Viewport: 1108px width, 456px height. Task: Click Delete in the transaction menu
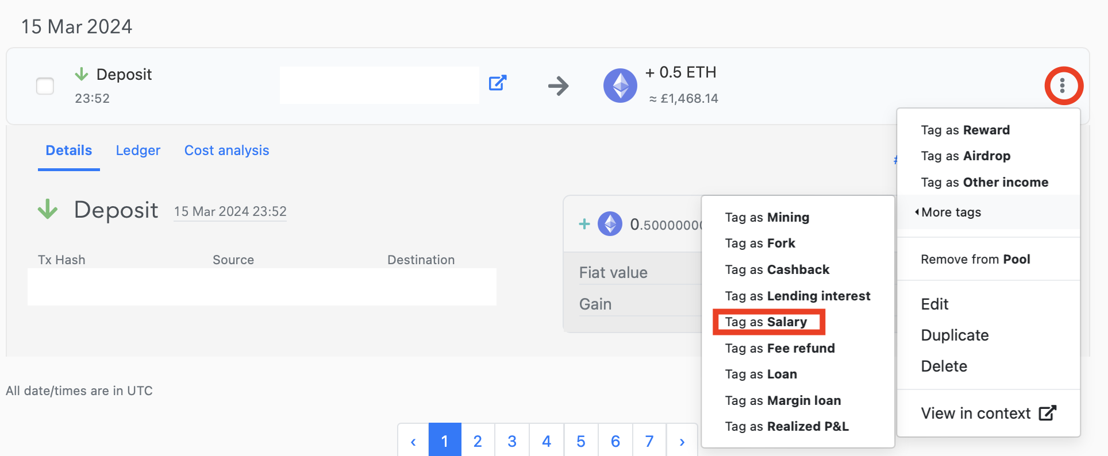point(944,366)
